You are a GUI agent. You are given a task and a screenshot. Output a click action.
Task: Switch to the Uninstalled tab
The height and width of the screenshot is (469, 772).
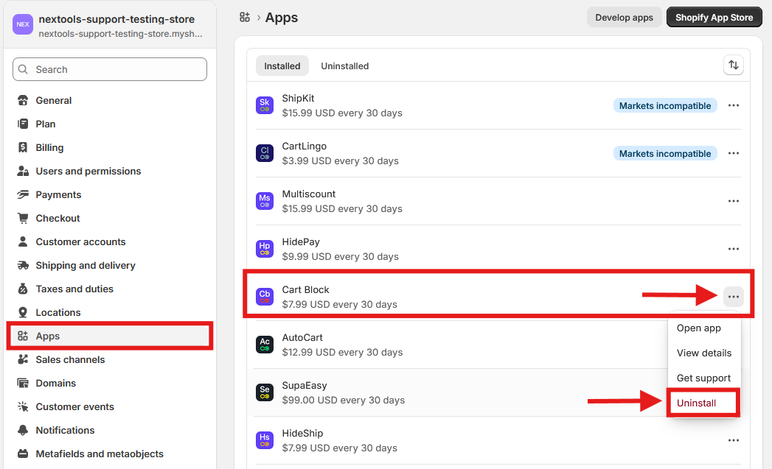click(x=344, y=66)
